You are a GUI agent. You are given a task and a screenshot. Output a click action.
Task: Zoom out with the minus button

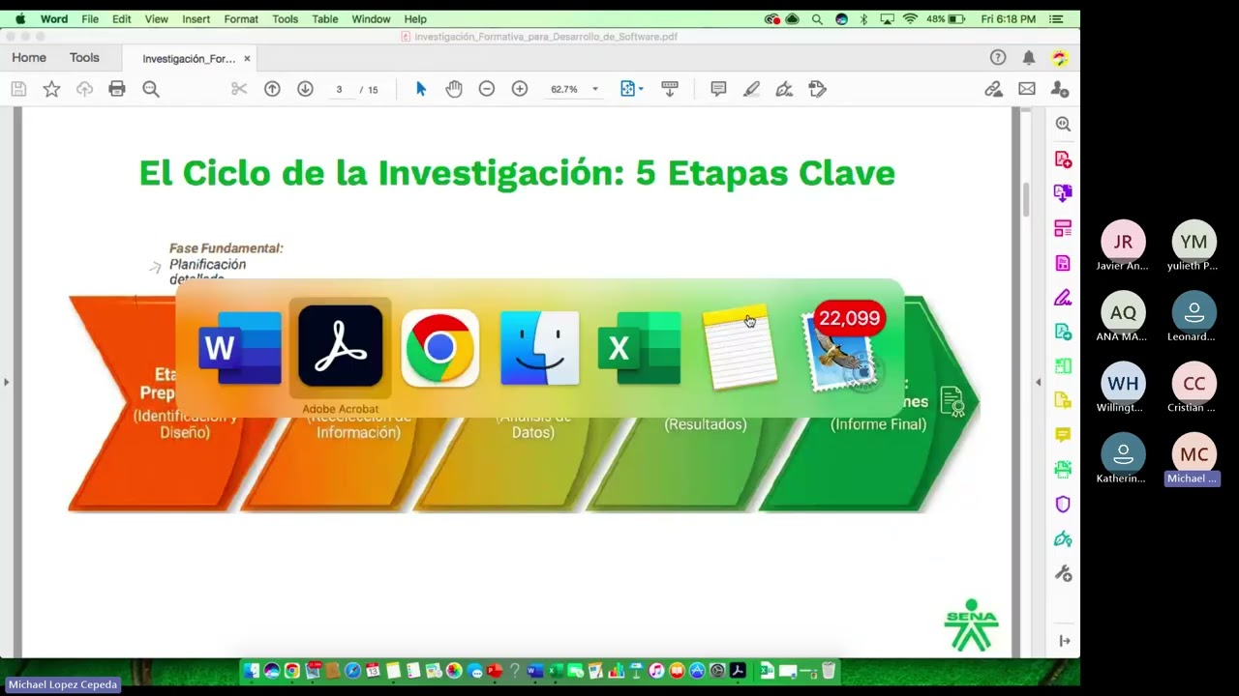[487, 89]
